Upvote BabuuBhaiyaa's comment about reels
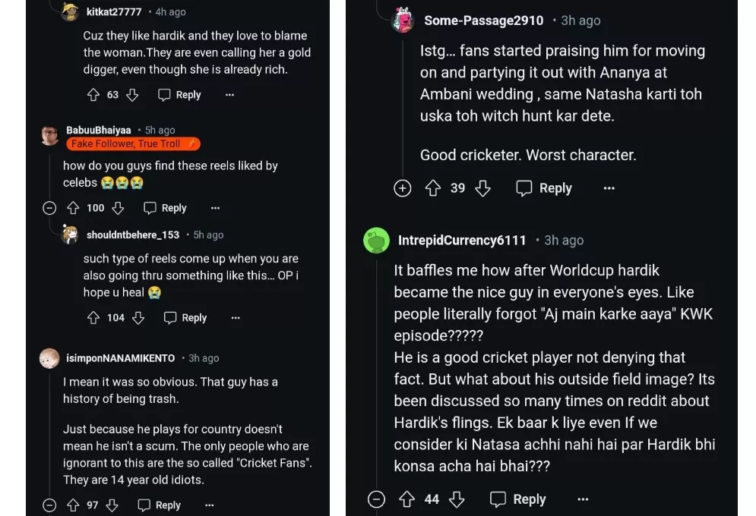This screenshot has height=516, width=756. click(x=73, y=208)
